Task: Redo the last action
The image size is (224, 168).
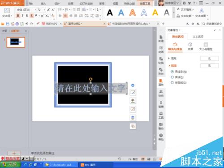Action: (x=32, y=24)
